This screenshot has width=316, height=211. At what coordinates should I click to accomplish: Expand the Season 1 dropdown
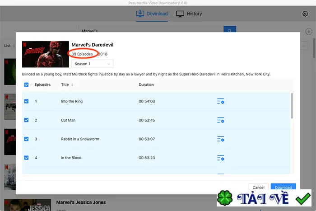(93, 64)
